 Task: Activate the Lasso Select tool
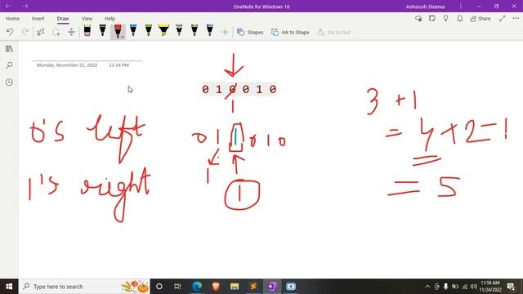pos(56,32)
